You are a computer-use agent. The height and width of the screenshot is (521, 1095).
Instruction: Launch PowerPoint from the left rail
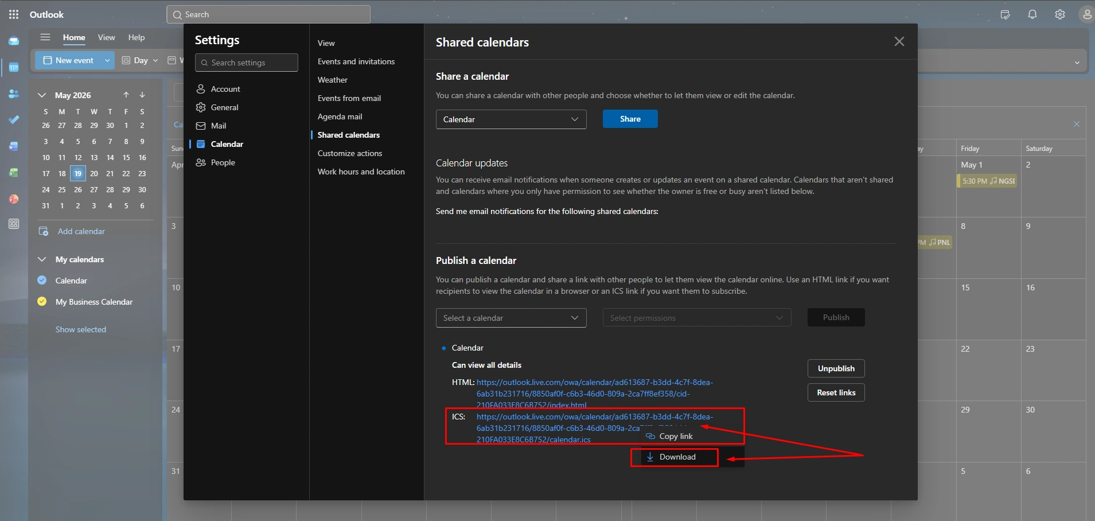pyautogui.click(x=14, y=199)
